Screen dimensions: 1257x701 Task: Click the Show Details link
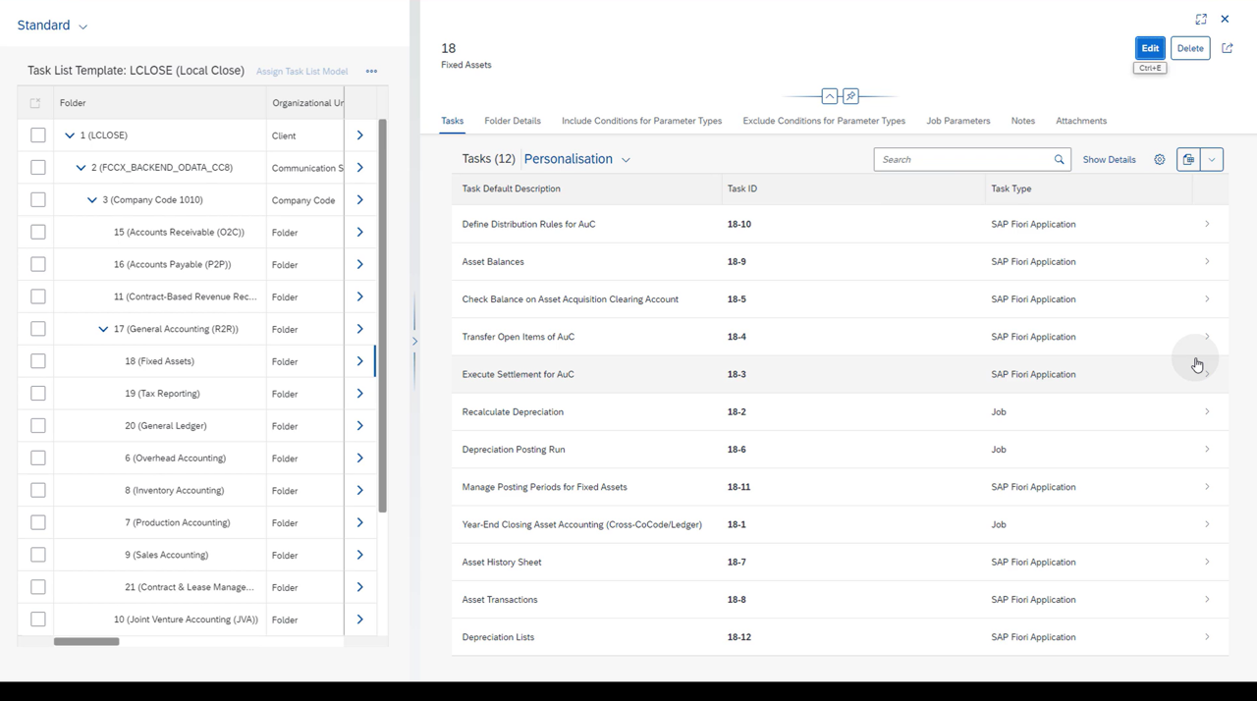click(1109, 159)
